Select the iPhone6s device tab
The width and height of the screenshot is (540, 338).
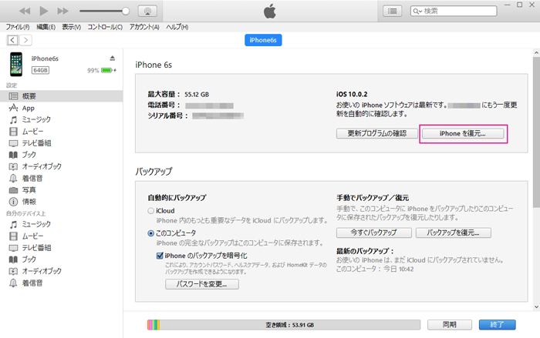[263, 40]
